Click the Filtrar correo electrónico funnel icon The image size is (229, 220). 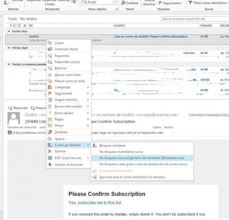190,3
